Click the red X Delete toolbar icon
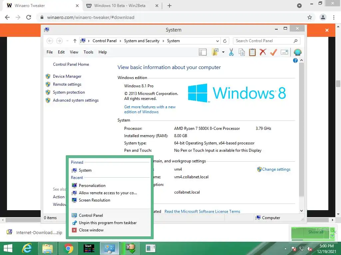 click(263, 52)
